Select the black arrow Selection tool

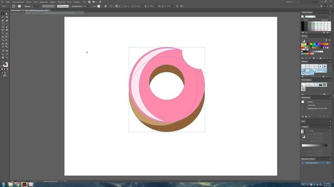(x=3, y=14)
